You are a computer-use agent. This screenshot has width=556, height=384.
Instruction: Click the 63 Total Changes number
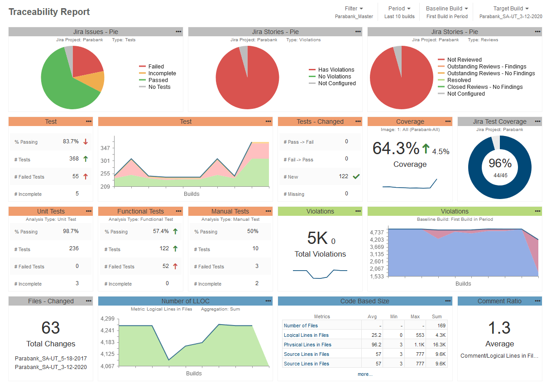[51, 327]
